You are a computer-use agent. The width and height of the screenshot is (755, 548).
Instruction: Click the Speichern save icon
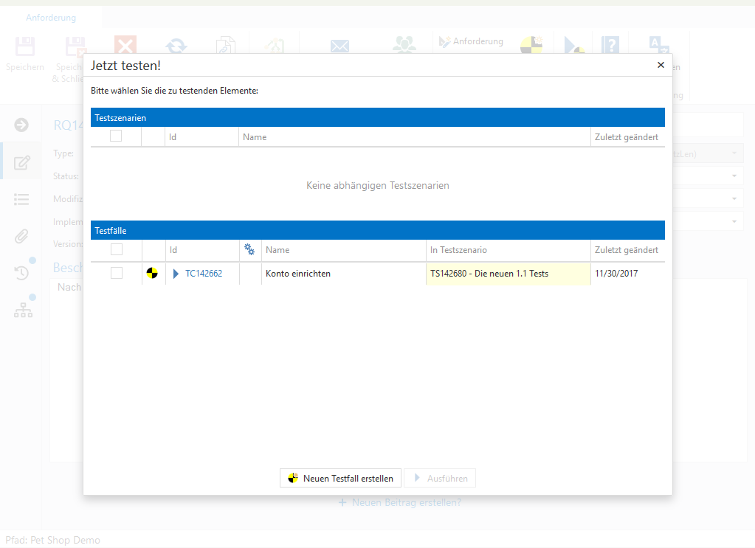pyautogui.click(x=25, y=47)
